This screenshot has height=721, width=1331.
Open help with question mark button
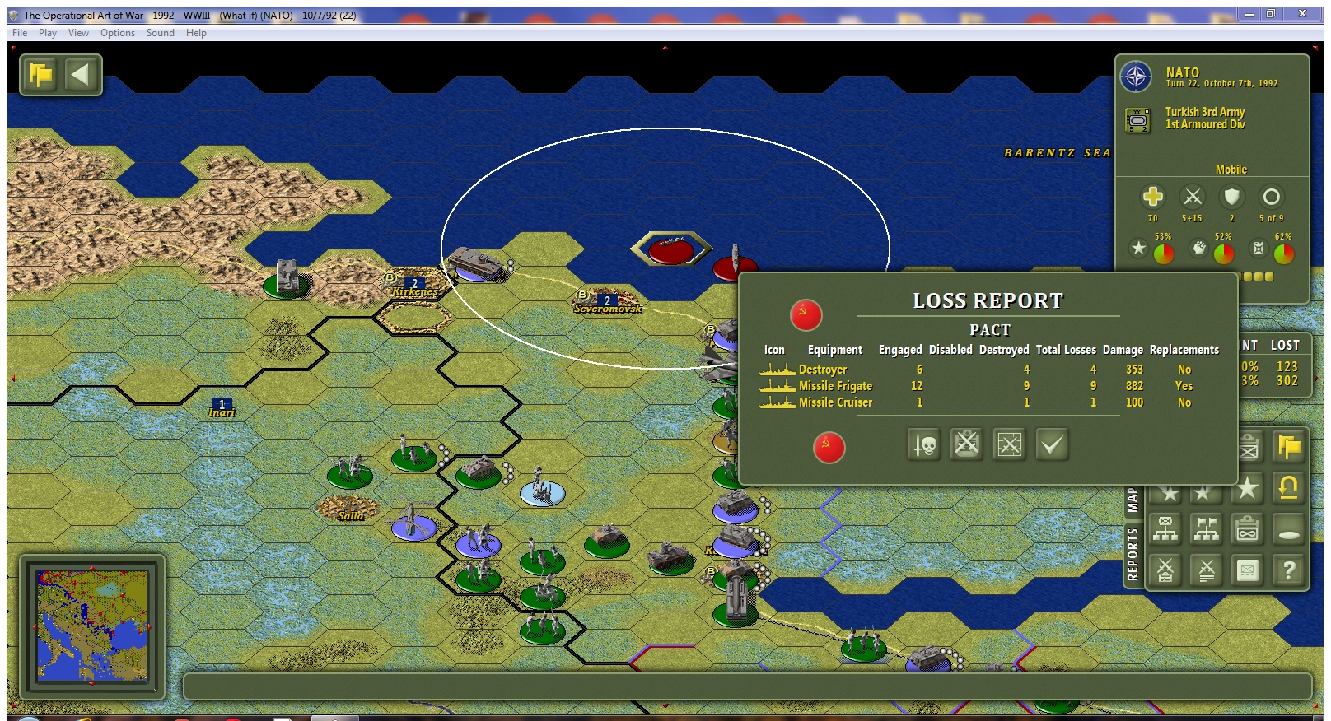click(1289, 570)
